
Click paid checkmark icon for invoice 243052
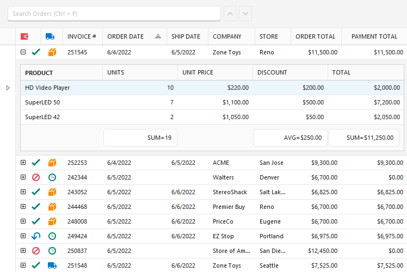click(x=36, y=192)
